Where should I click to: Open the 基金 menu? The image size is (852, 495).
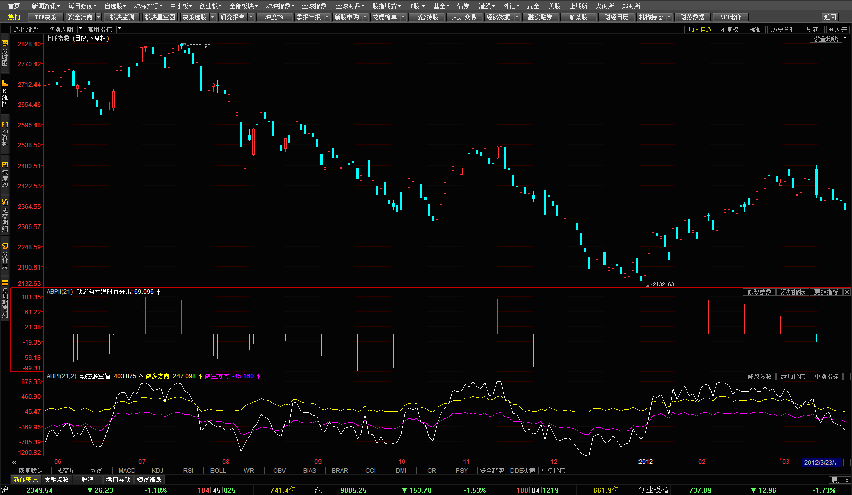click(441, 6)
